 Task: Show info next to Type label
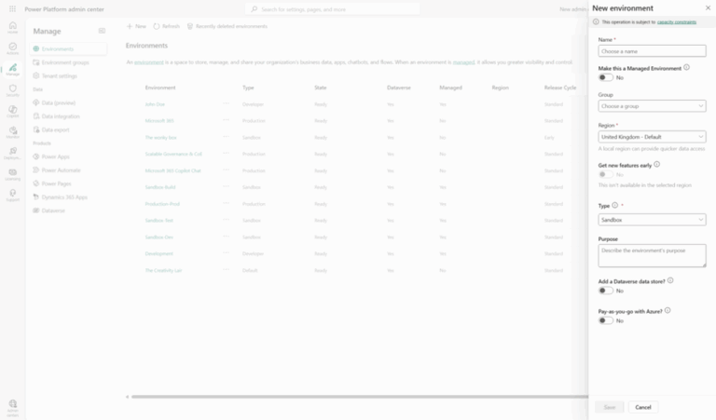(614, 205)
